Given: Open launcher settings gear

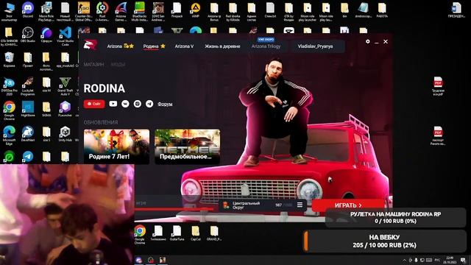Looking at the screenshot, I should click(368, 41).
